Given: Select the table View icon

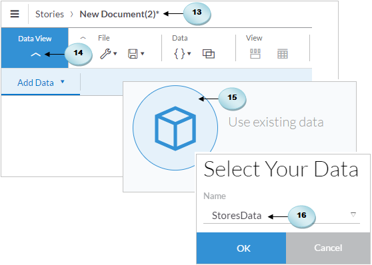Looking at the screenshot, I should click(x=283, y=54).
